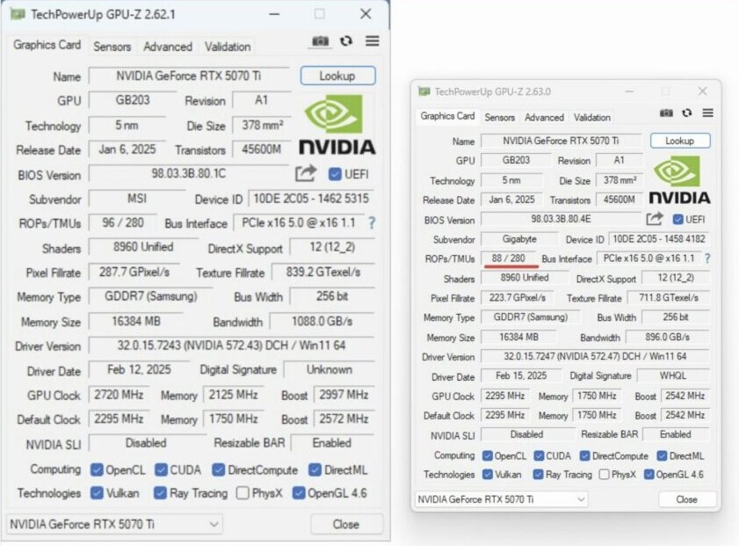Expand the RTX 5070 Ti dropdown in GPU-Z 2.63.0
Screen dimensions: 739x546
pos(501,499)
